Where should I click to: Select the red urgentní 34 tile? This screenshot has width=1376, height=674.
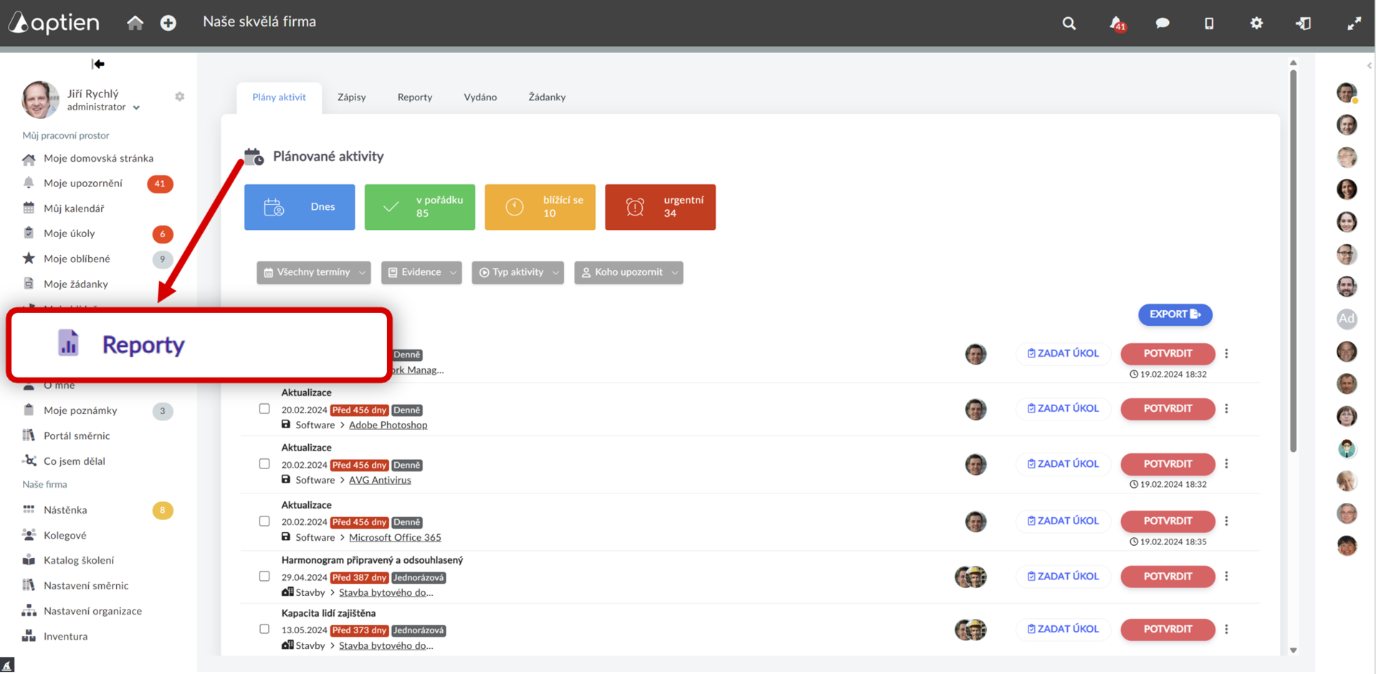660,207
